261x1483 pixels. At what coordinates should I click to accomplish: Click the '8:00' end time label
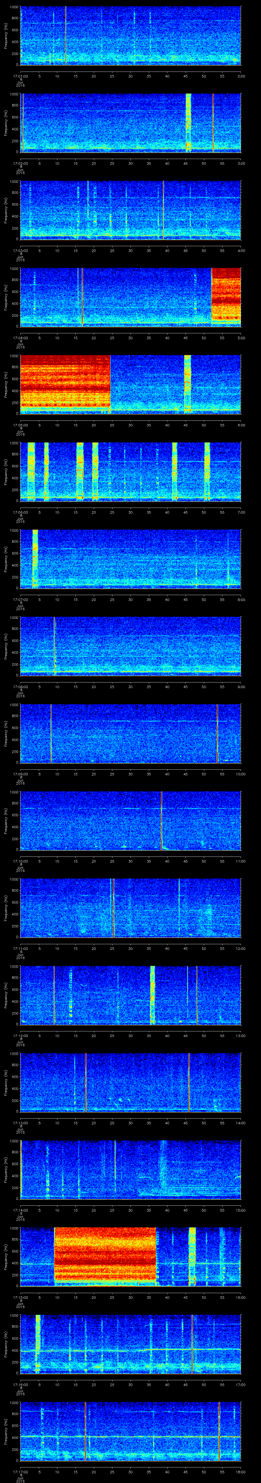[241, 599]
